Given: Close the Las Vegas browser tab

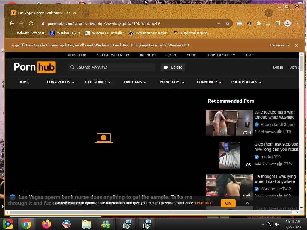Looking at the screenshot, I should click(75, 13).
